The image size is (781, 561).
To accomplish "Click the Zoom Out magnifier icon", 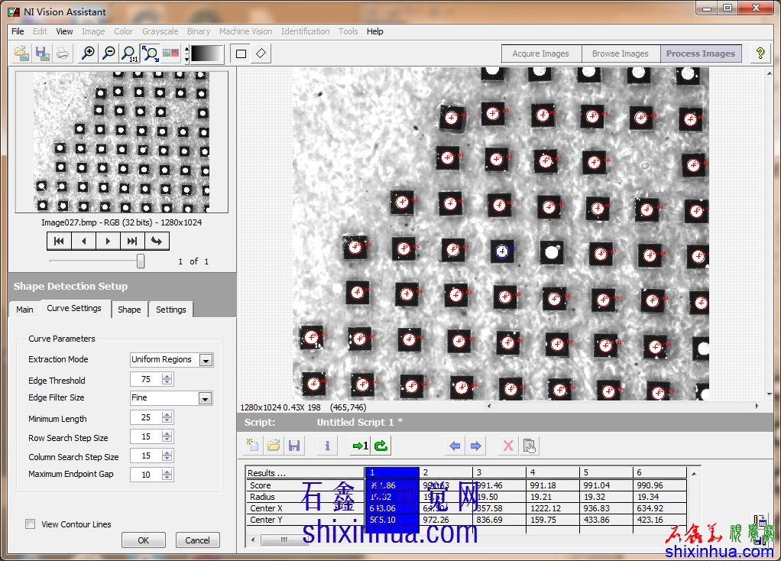I will pos(109,54).
